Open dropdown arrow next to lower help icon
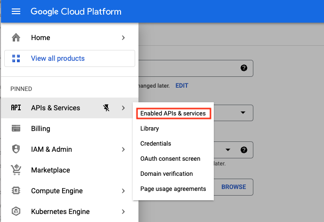Image resolution: width=324 pixels, height=222 pixels. [228, 150]
